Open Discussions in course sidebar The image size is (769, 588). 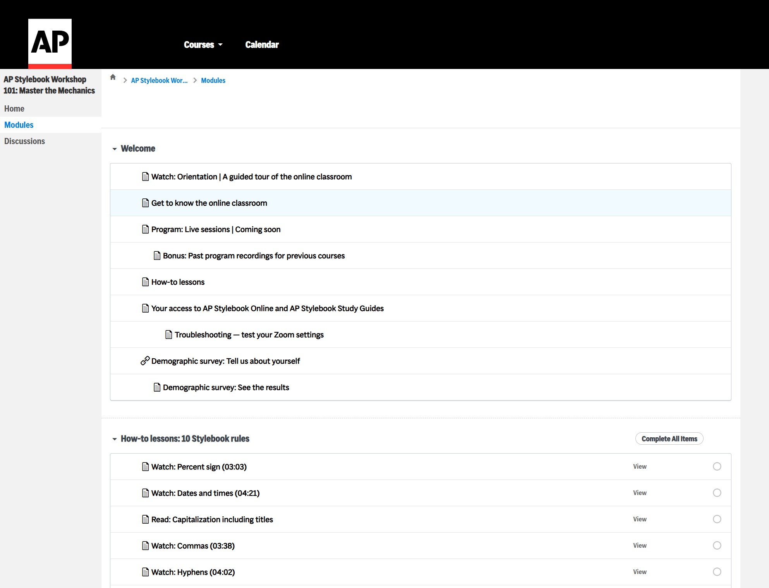(25, 141)
